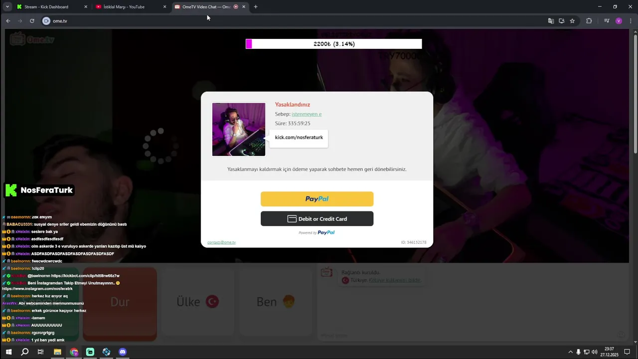Screen dimensions: 638x359
Task: Click the browser forward arrow
Action: click(20, 21)
